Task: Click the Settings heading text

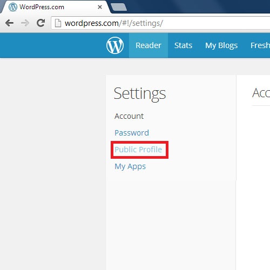Action: click(140, 94)
